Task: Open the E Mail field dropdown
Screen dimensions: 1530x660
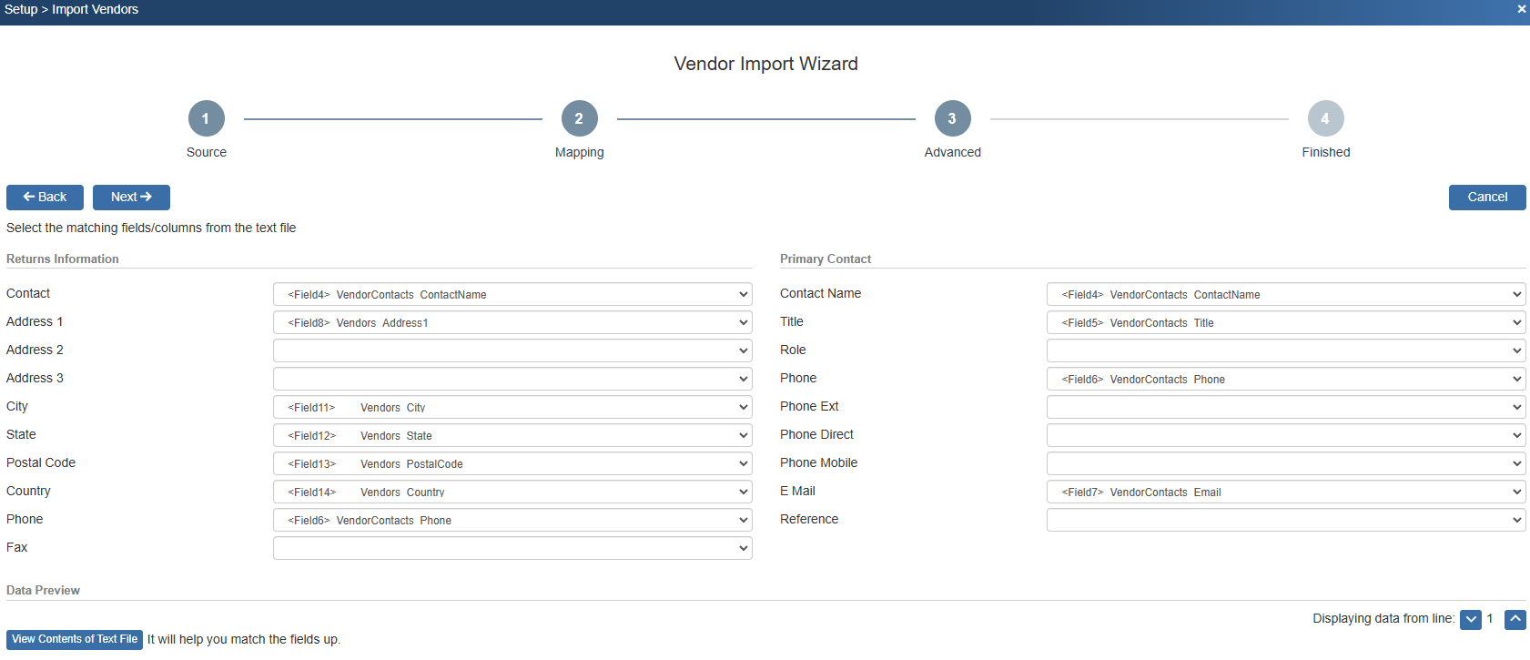Action: point(1285,492)
